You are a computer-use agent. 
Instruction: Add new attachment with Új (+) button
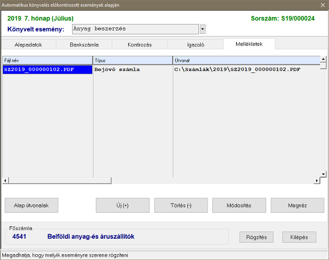(122, 205)
